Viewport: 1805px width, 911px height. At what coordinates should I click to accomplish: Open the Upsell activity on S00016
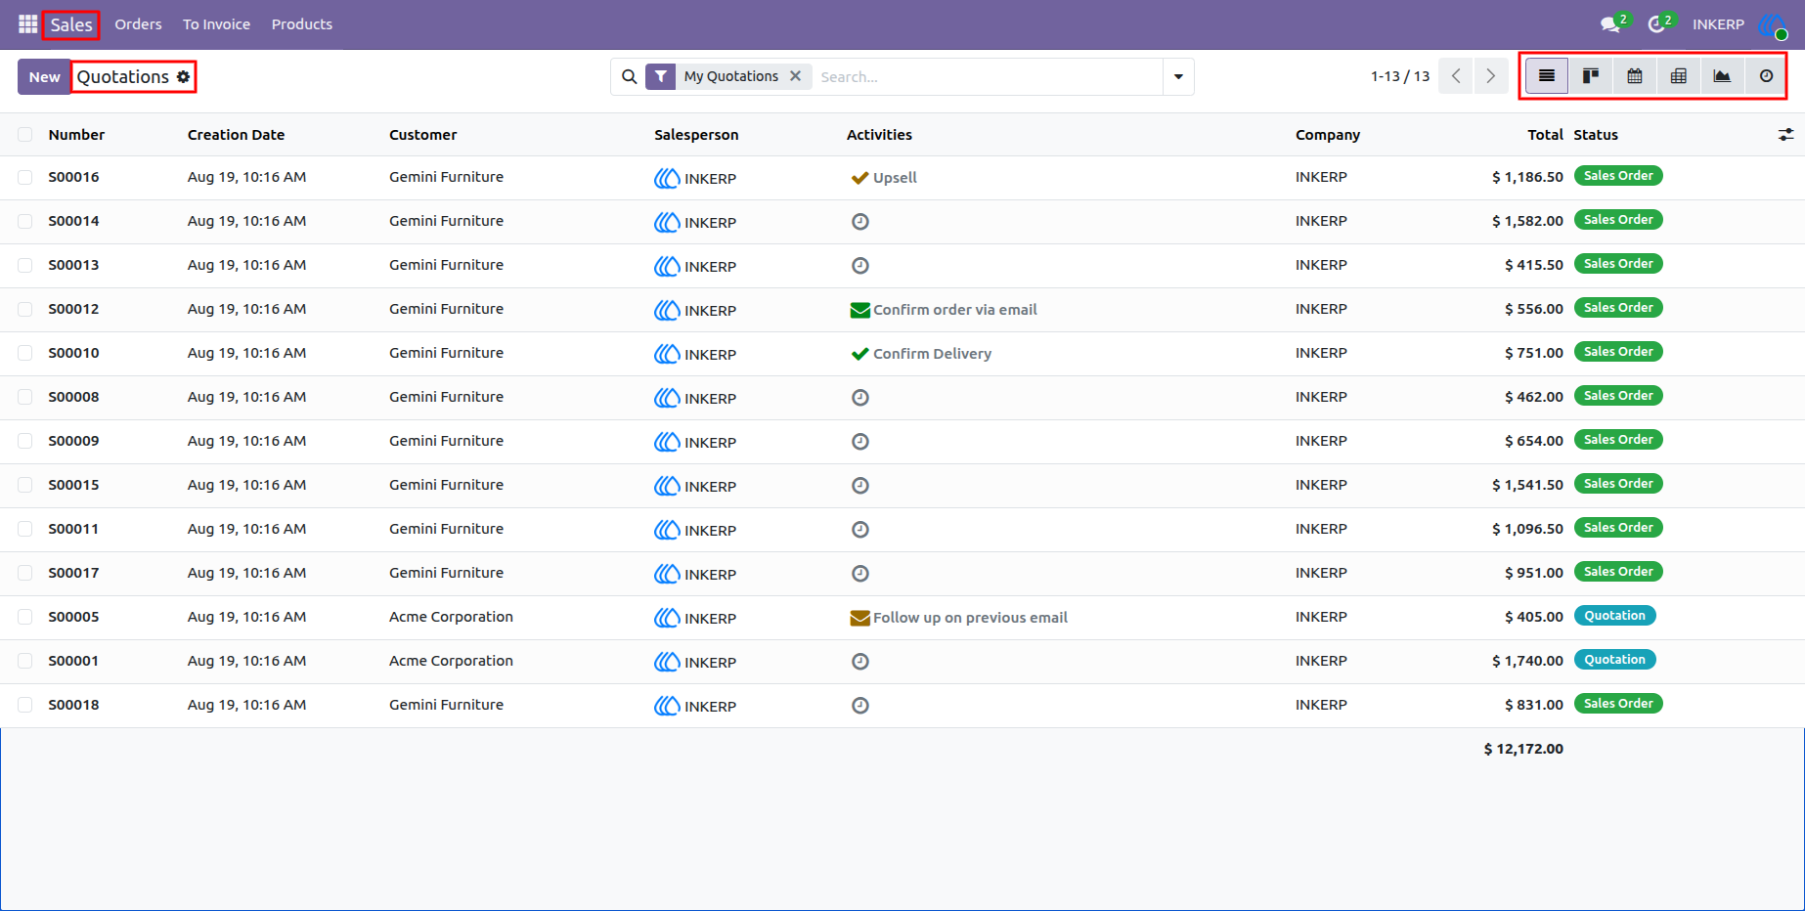[884, 178]
